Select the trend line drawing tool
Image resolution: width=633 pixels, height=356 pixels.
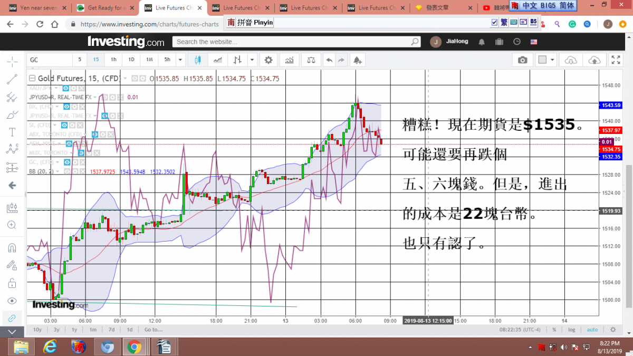click(12, 79)
